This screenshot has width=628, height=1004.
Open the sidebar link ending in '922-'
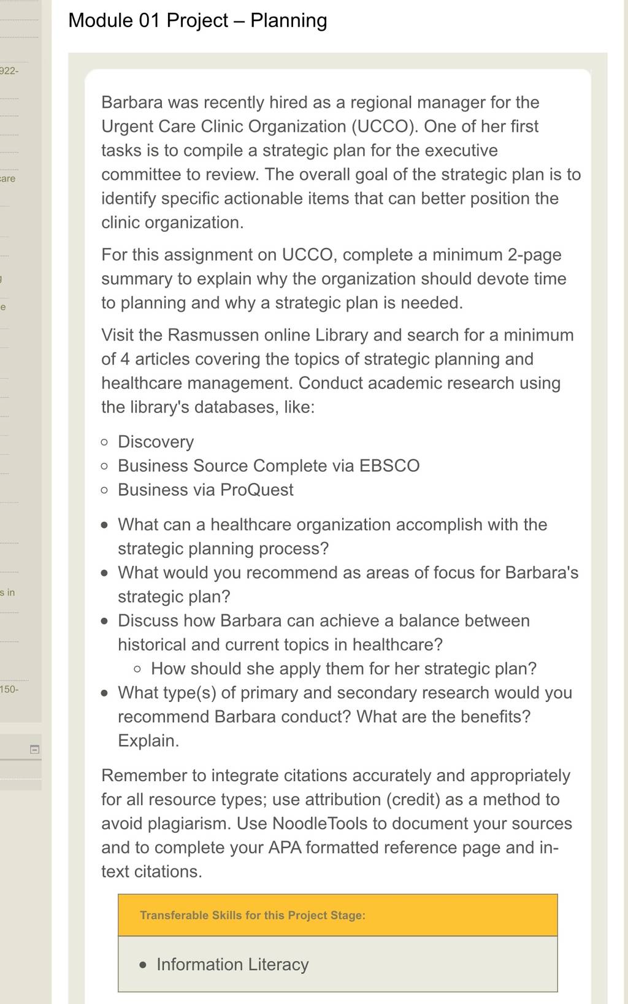[9, 71]
